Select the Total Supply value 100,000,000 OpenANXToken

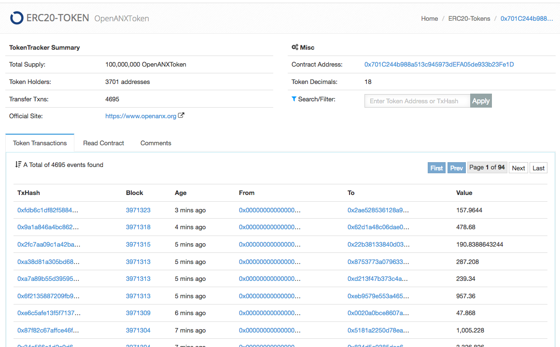(x=145, y=65)
